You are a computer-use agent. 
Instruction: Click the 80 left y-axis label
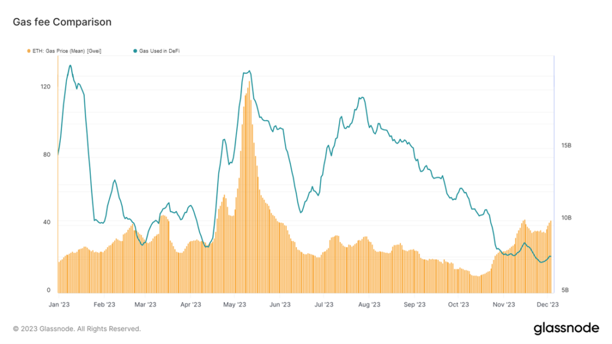(x=47, y=155)
